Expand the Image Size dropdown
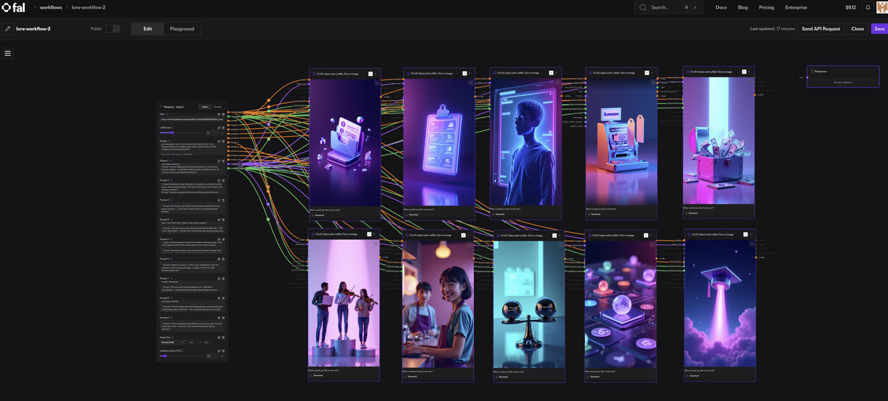This screenshot has width=888, height=401. point(172,343)
